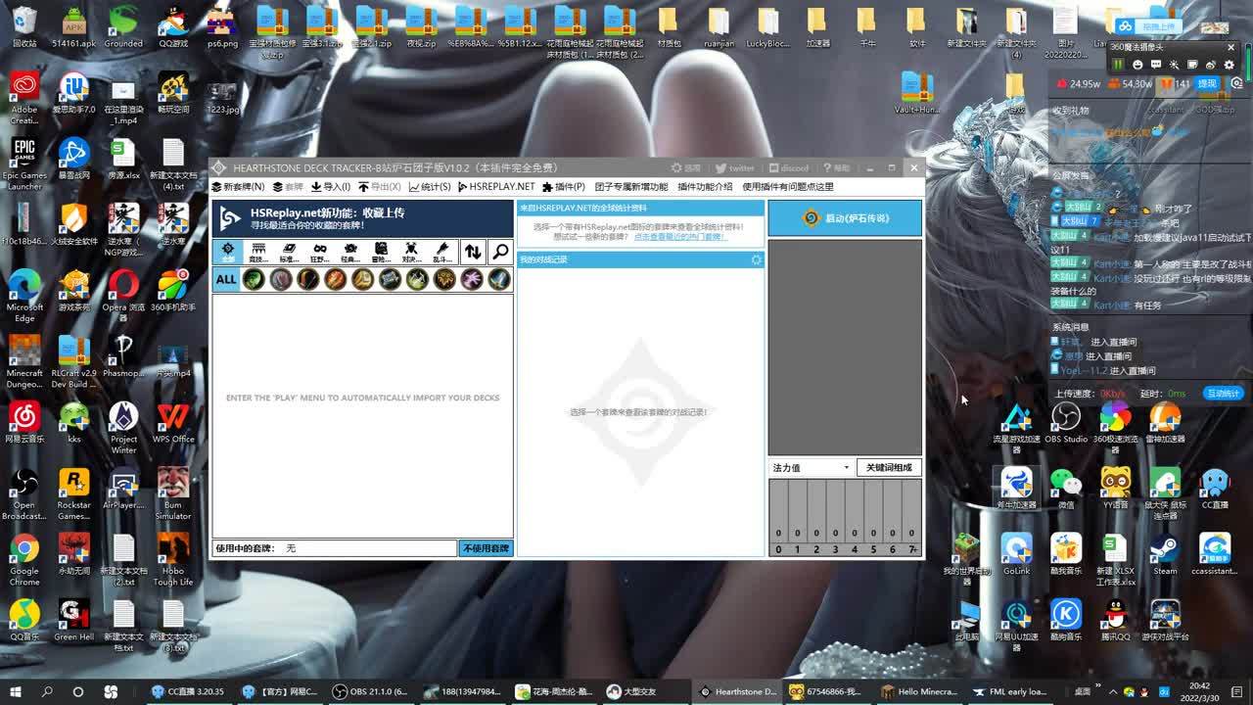Viewport: 1253px width, 705px height.
Task: Open the twitter link in title bar
Action: (x=735, y=168)
